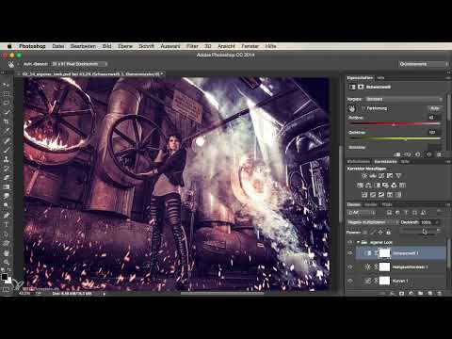Add an Invert adjustment from Korrekturen
Viewport: 452px width, 339px height.
click(364, 195)
